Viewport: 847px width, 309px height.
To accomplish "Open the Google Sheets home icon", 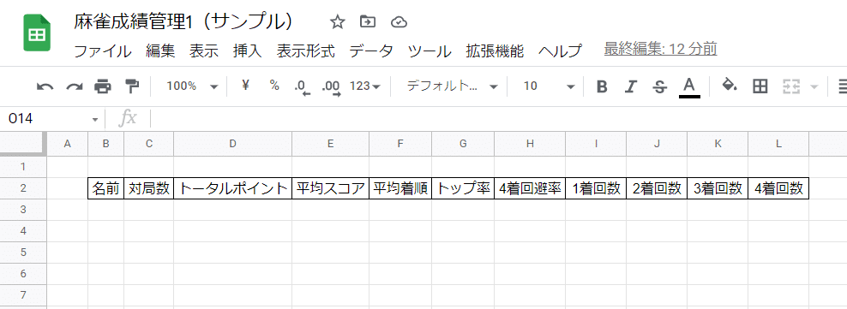I will pos(37,33).
